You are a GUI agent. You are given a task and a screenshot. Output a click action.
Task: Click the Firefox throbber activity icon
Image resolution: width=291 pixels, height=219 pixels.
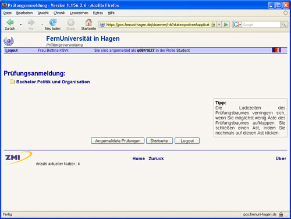pyautogui.click(x=286, y=13)
